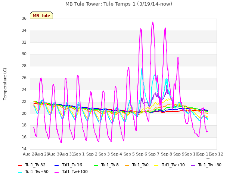Screen dimensions: 239x179
Task: Click the y-axis value 14
Action: pos(24,149)
